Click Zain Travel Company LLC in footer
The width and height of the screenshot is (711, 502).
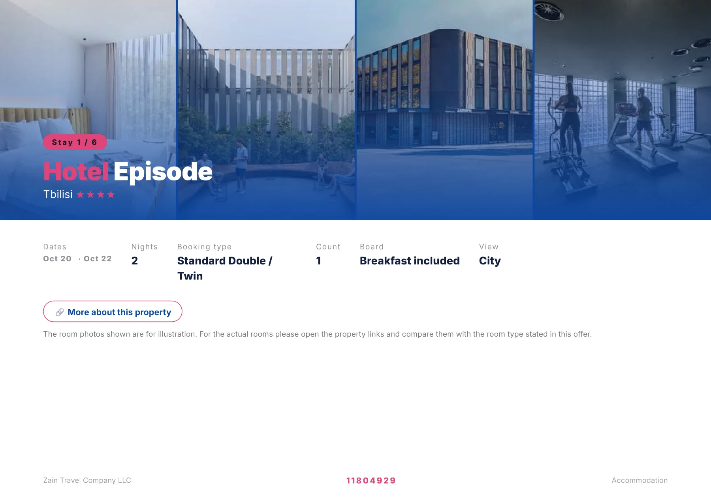[87, 480]
